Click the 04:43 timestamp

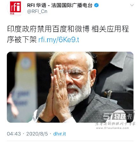pos(14,134)
